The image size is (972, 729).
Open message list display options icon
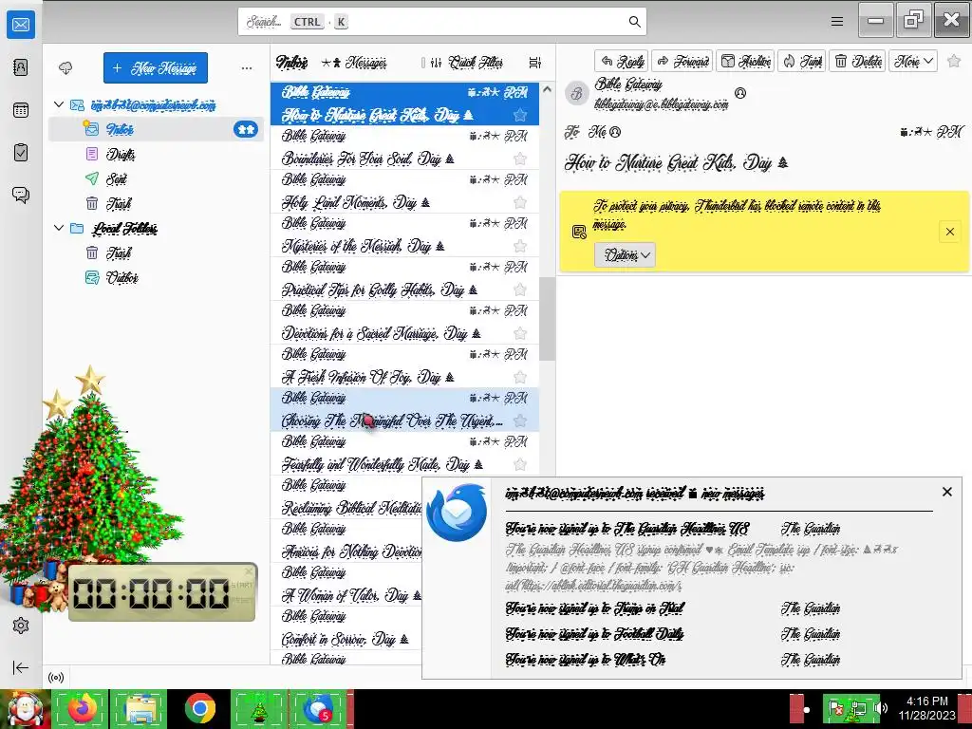click(x=535, y=63)
